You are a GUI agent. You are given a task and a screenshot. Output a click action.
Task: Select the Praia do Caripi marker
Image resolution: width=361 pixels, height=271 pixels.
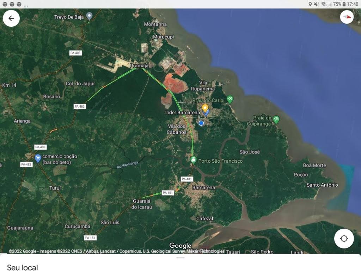230,99
